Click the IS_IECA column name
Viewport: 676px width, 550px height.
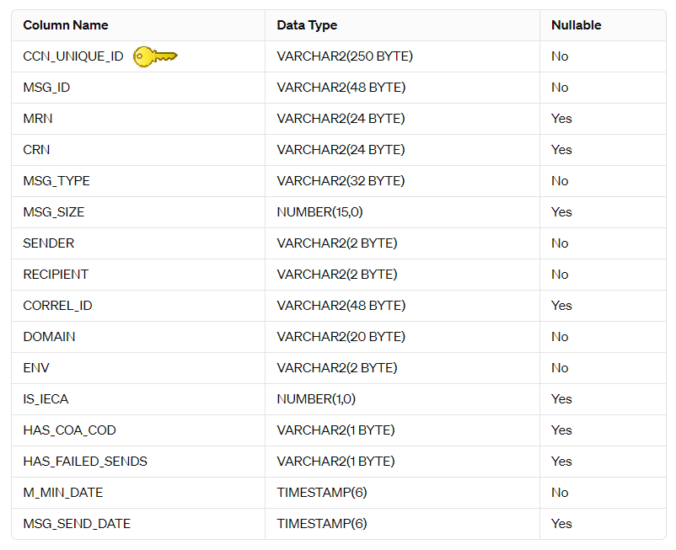pyautogui.click(x=46, y=399)
